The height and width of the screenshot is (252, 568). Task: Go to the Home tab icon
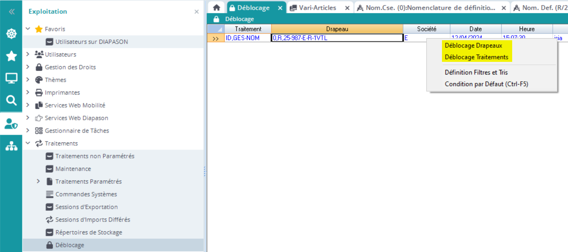(217, 8)
